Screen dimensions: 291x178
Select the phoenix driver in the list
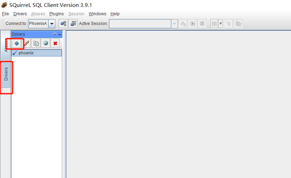tap(37, 53)
